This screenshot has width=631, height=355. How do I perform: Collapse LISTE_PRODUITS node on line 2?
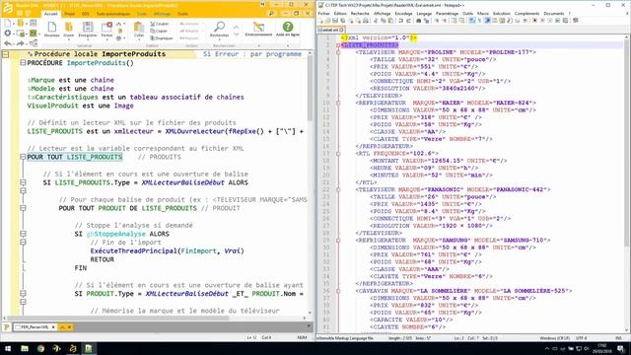pyautogui.click(x=338, y=45)
